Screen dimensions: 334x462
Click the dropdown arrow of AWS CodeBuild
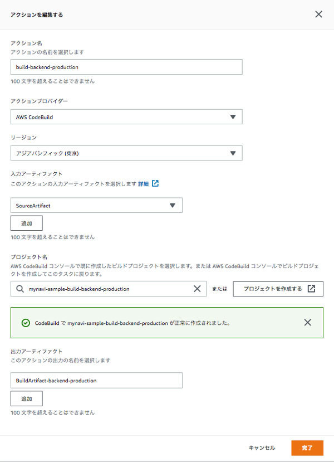point(233,117)
